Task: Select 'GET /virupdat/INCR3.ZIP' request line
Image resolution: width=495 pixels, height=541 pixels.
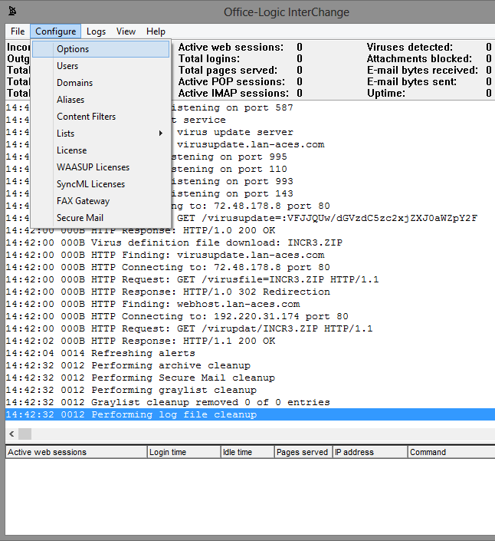Action: click(250, 328)
